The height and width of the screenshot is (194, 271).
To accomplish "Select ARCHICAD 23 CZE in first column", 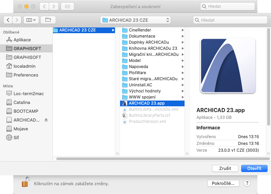I will [x=84, y=30].
